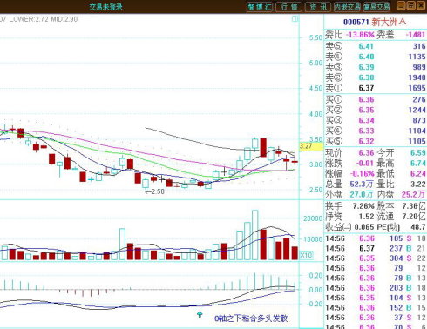This screenshot has width=427, height=329.
Task: Click the 涨跌 -0.01 change value
Action: click(365, 164)
